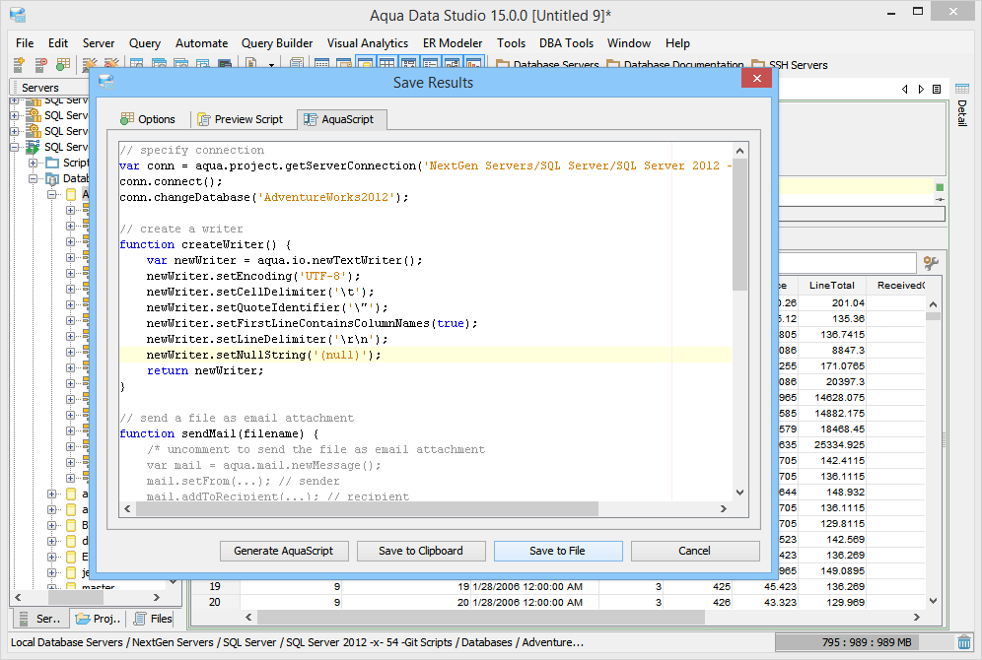
Task: Click the table grid icon with green dot in main toolbar
Action: pyautogui.click(x=63, y=64)
